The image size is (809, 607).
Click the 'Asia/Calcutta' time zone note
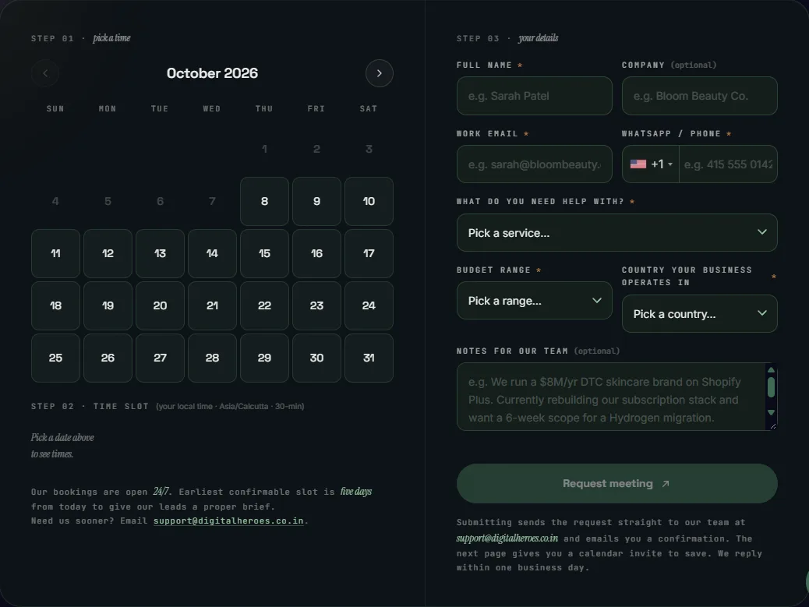point(243,407)
